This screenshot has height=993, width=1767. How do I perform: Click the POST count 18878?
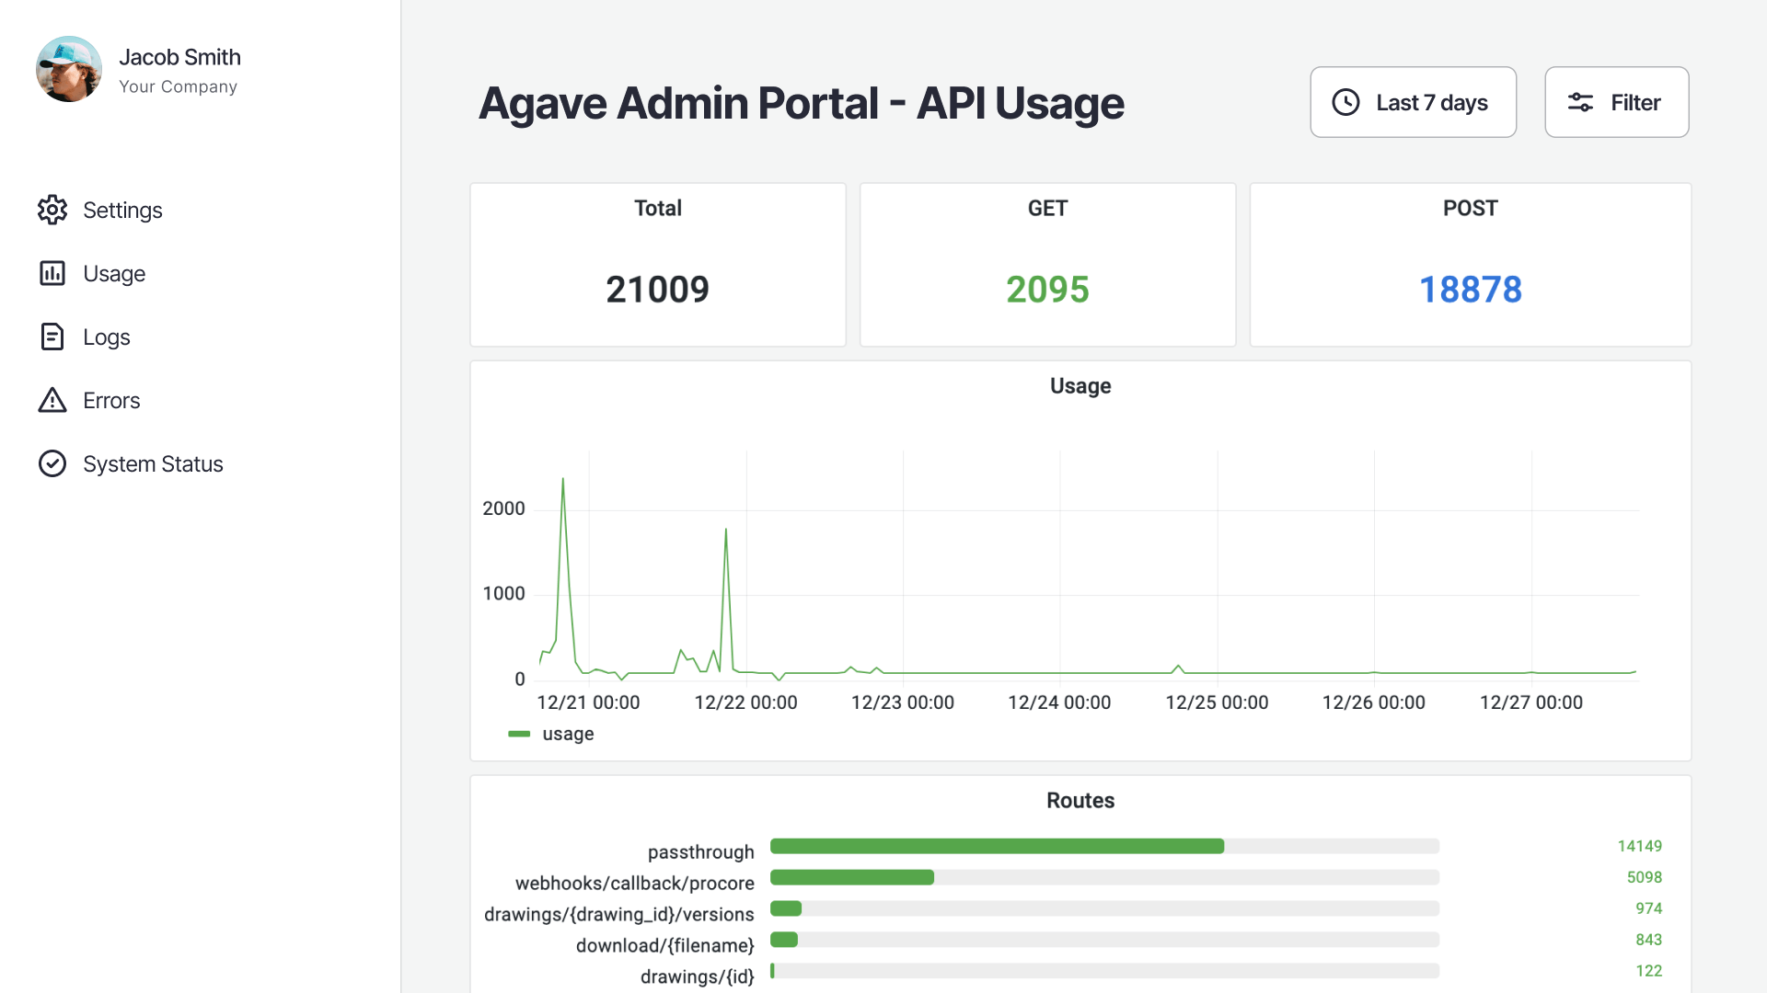pos(1470,290)
